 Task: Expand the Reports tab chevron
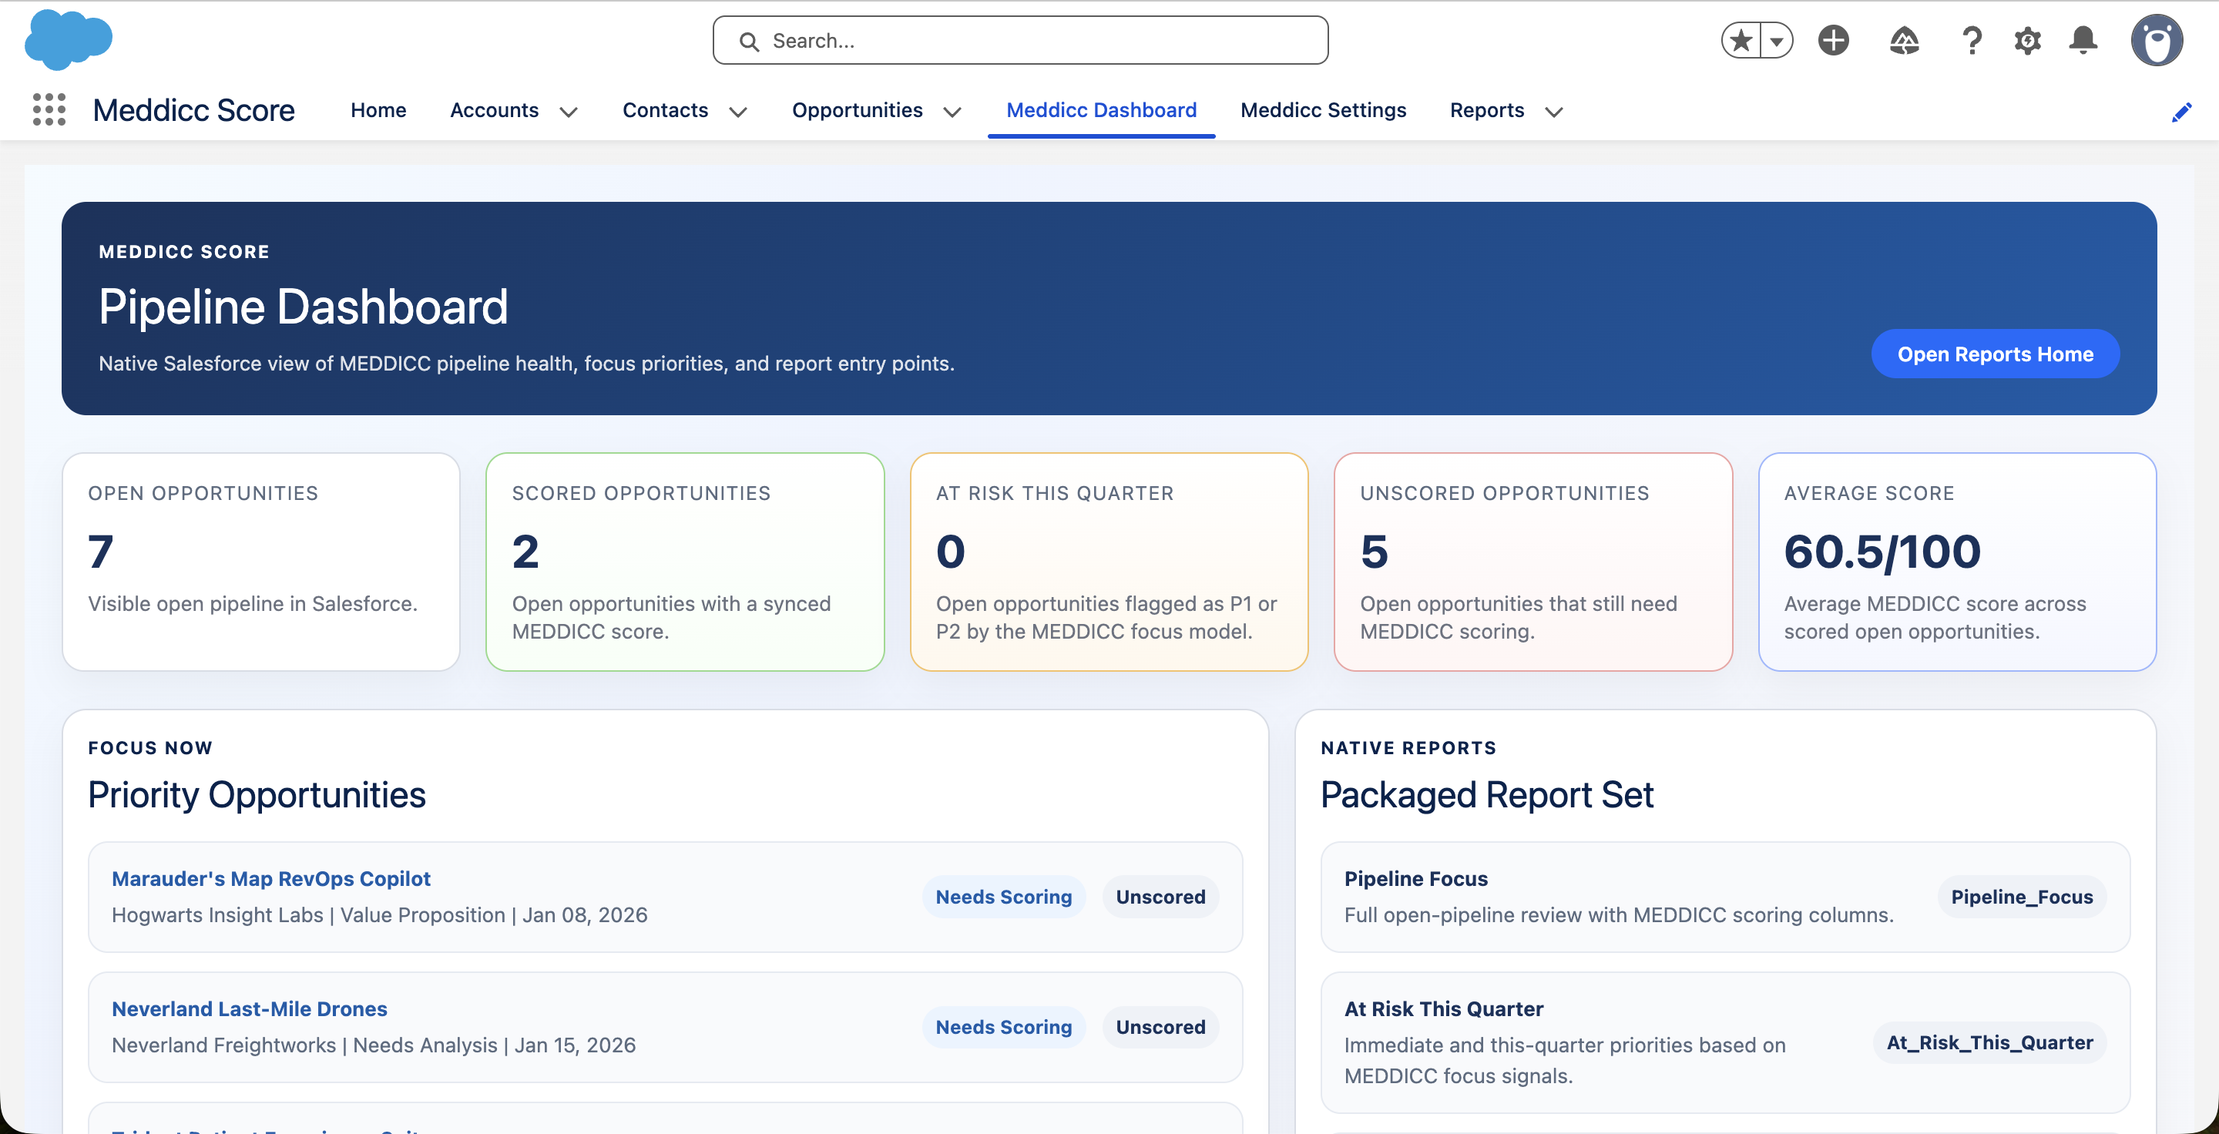[1553, 112]
